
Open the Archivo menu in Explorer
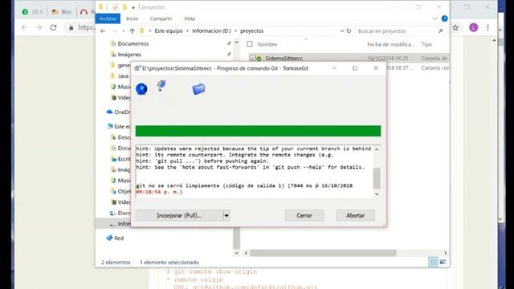click(108, 18)
